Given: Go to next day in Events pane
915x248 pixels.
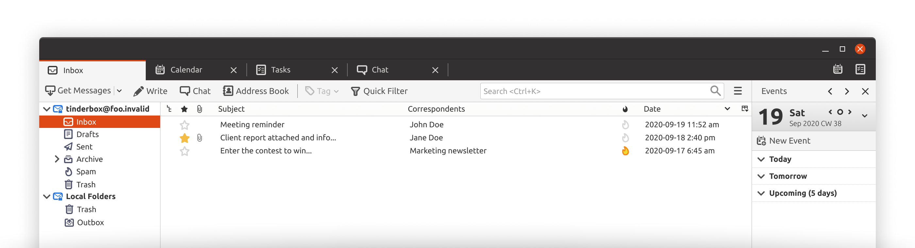Looking at the screenshot, I should click(x=847, y=91).
